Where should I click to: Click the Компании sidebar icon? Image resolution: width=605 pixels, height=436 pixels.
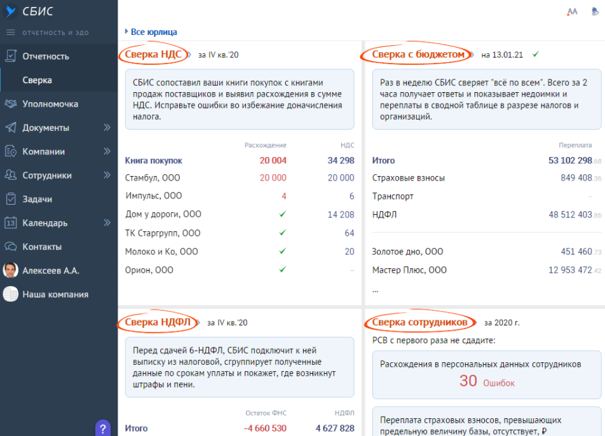[10, 151]
